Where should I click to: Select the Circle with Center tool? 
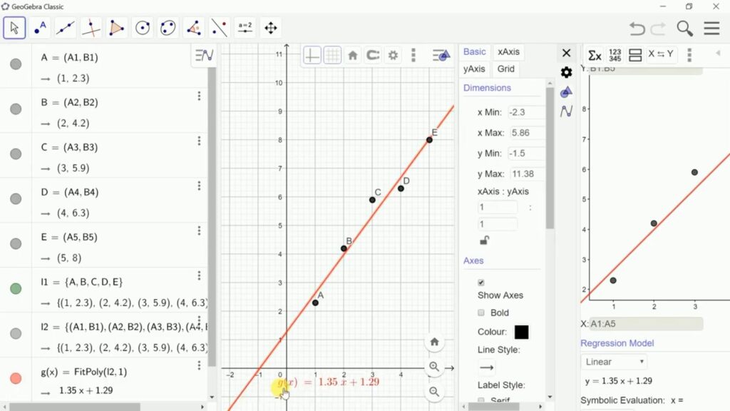coord(143,28)
